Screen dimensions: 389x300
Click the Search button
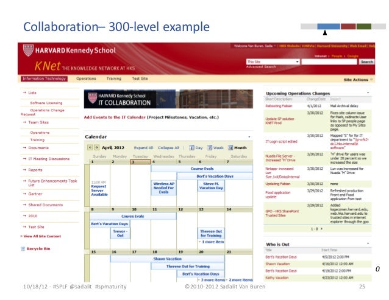(366, 62)
